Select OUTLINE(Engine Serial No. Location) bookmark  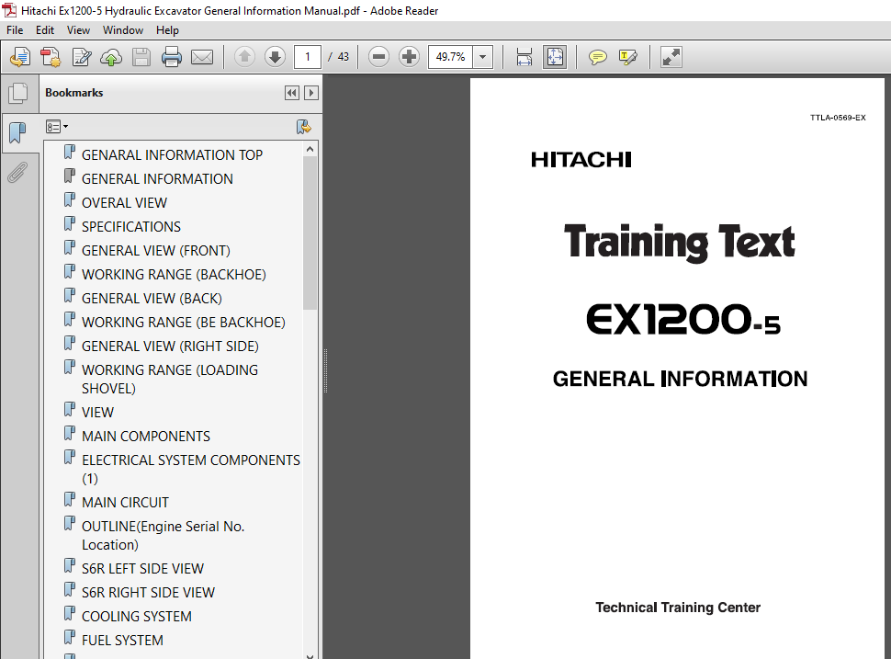coord(164,535)
